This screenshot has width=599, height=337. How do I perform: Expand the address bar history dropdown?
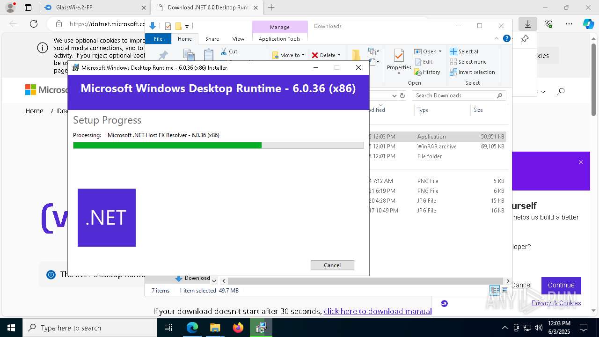394,95
